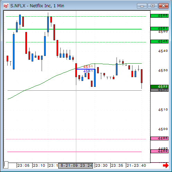Viewport: 172px width, 172px height.
Task: Click the 23:10 time axis label
Action: coord(39,165)
